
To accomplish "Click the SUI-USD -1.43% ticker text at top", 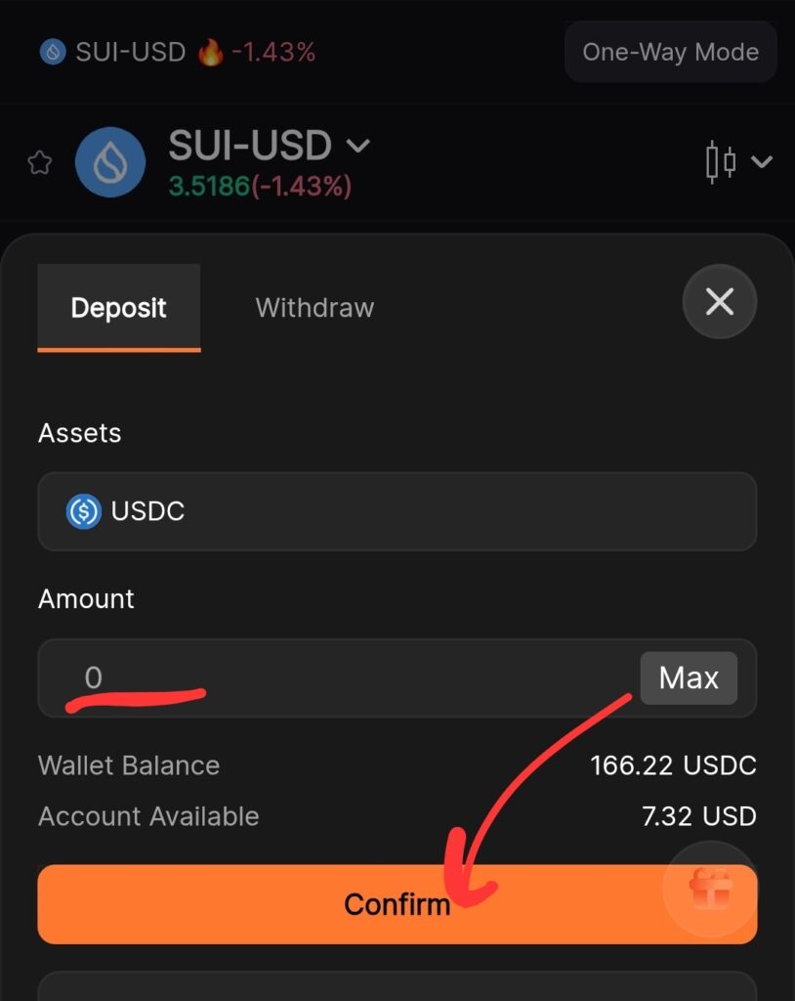I will point(195,52).
